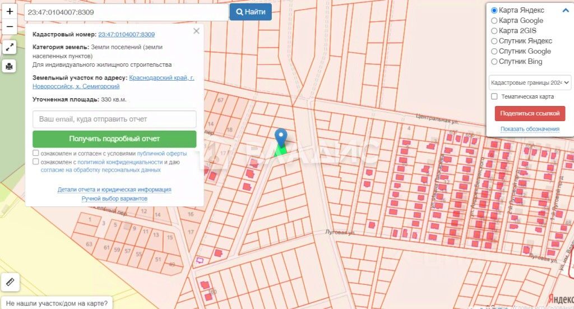Enable the Тематическая карта checkbox
This screenshot has height=309, width=574.
coord(494,96)
